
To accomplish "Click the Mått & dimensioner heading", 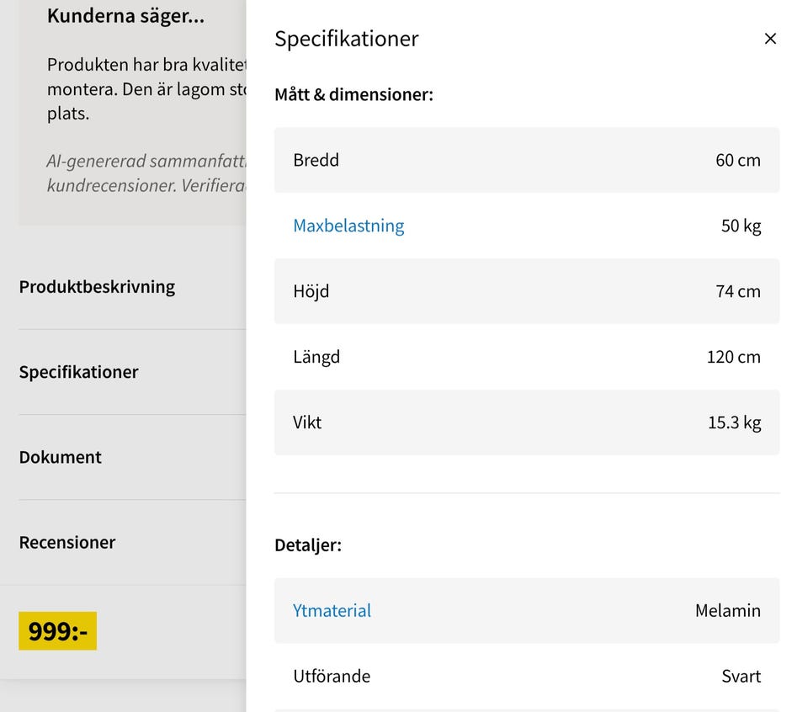I will [x=353, y=94].
